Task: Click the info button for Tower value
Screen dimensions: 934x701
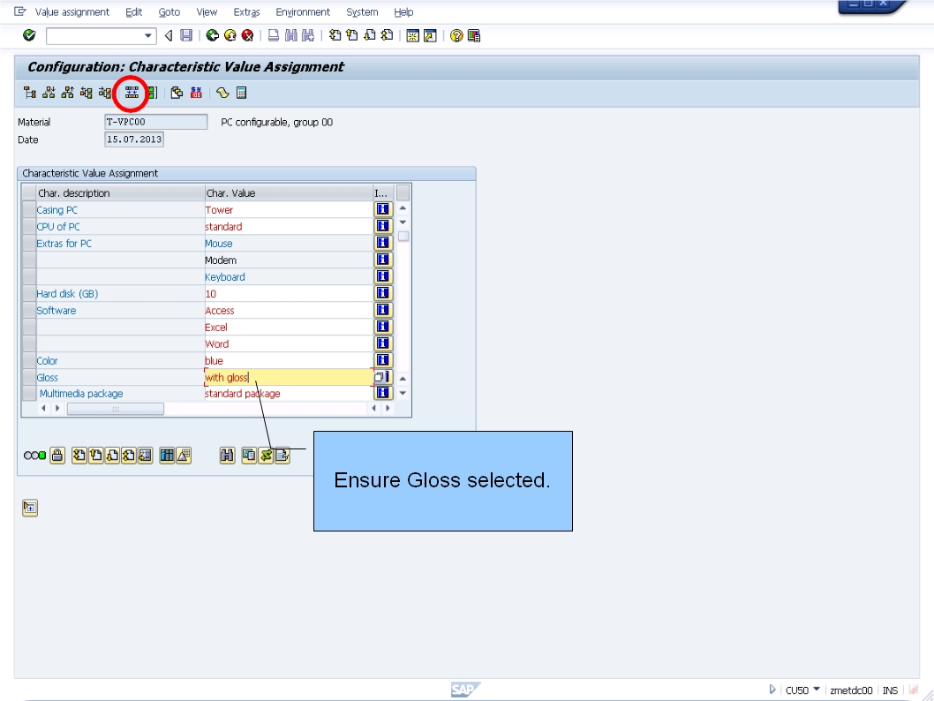Action: point(383,210)
